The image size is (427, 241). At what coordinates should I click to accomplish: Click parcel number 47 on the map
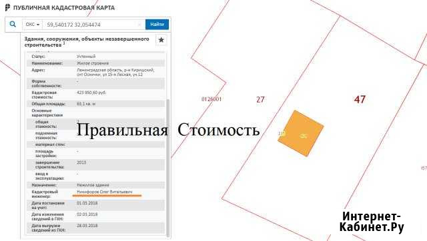(x=360, y=99)
